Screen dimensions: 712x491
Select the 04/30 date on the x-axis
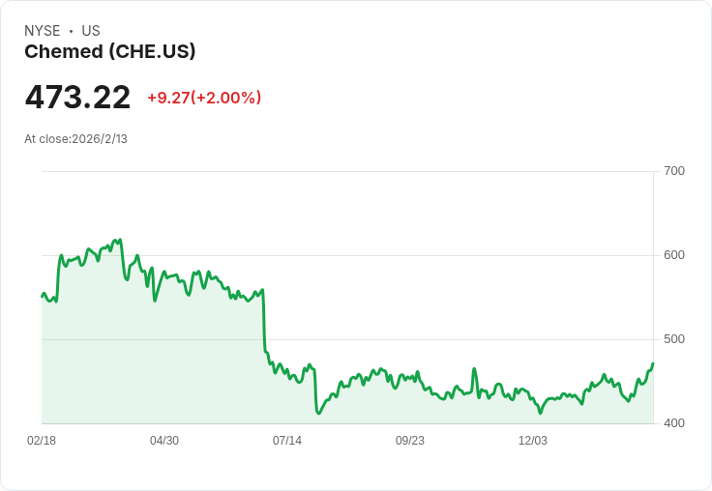pyautogui.click(x=164, y=441)
